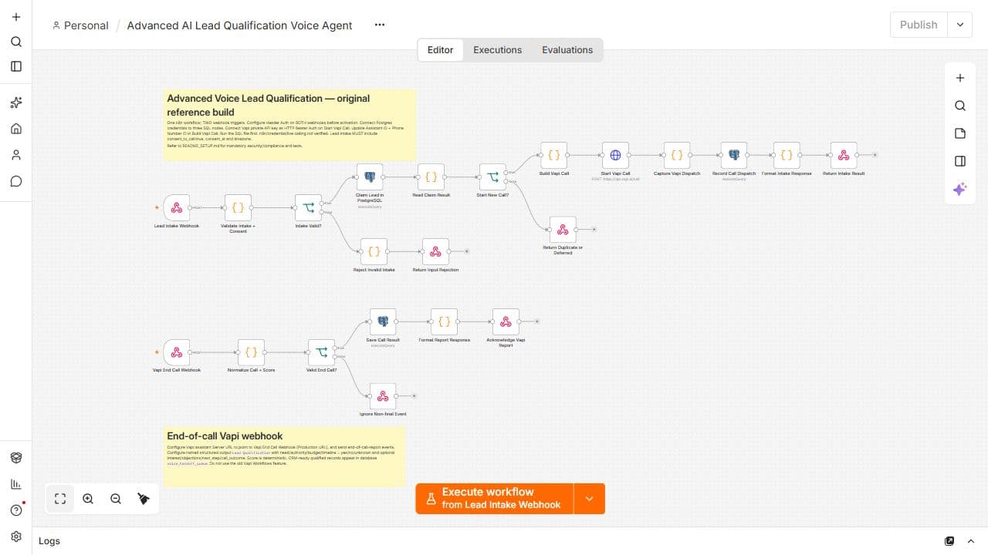This screenshot has width=988, height=555.
Task: Open search from the left sidebar
Action: click(x=16, y=42)
